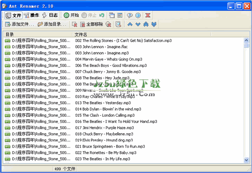Click folder path text of Purple Haze row
This screenshot has width=252, height=173.
(x=41, y=128)
